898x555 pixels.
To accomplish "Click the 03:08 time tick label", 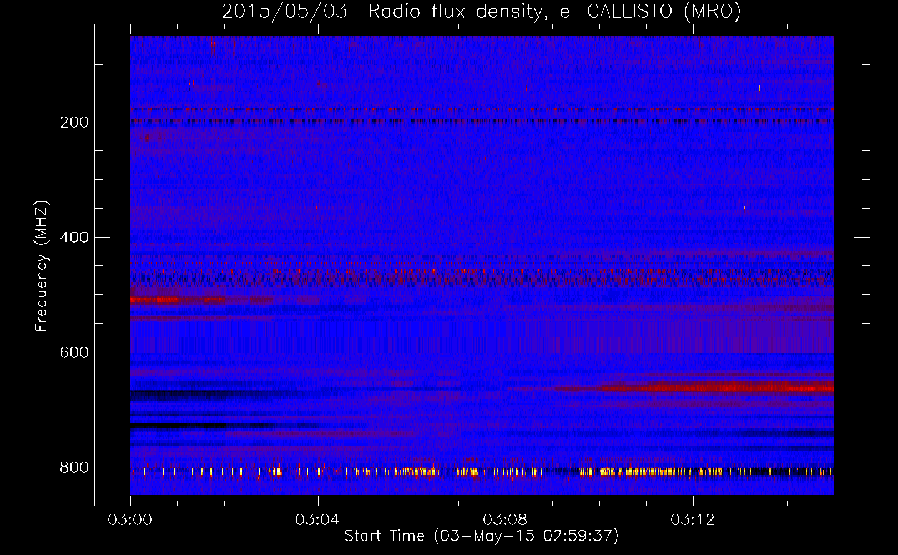I will pyautogui.click(x=505, y=519).
